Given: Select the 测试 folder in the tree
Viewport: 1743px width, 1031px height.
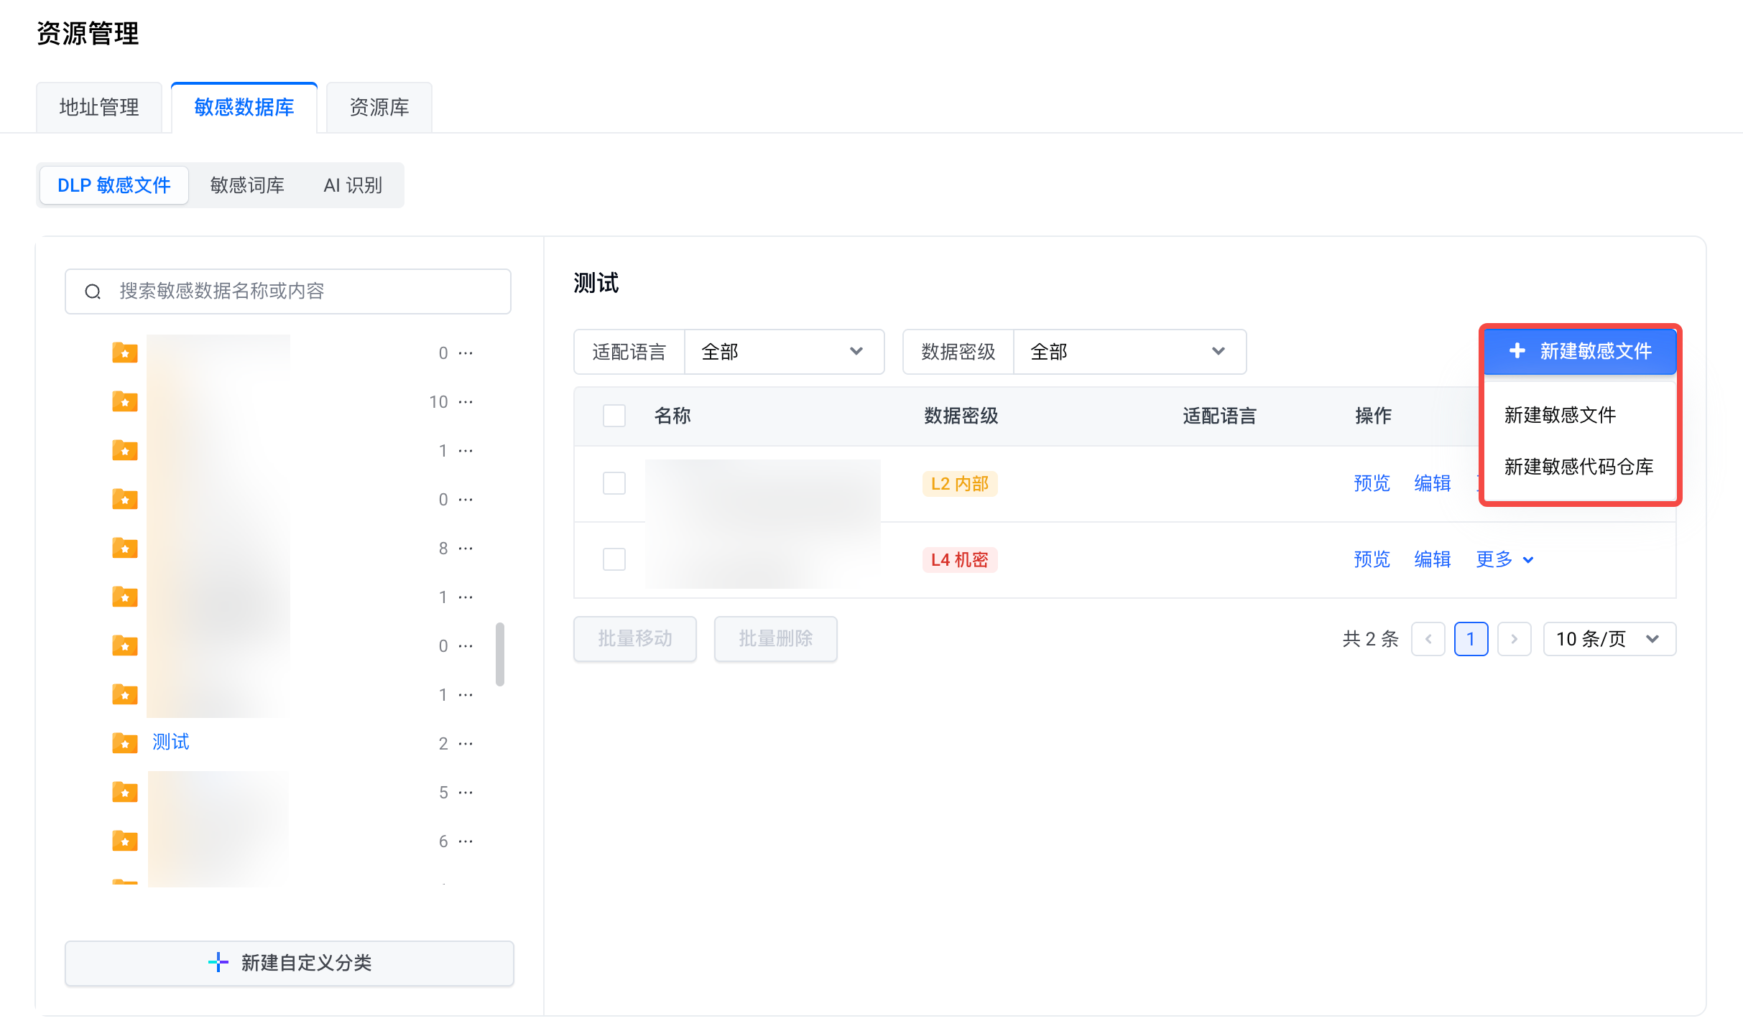Looking at the screenshot, I should tap(171, 742).
